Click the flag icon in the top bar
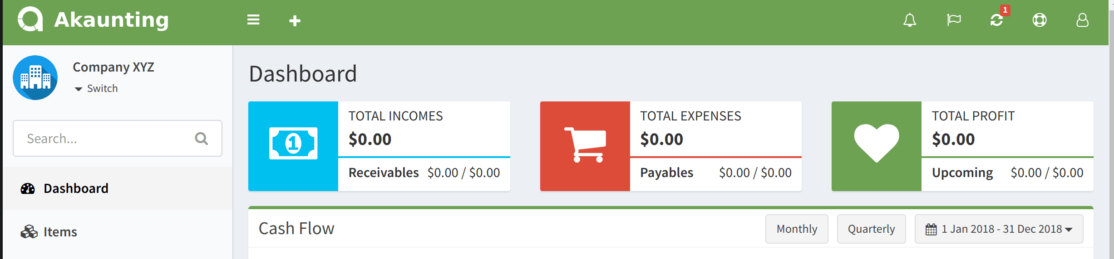This screenshot has width=1114, height=259. click(954, 20)
